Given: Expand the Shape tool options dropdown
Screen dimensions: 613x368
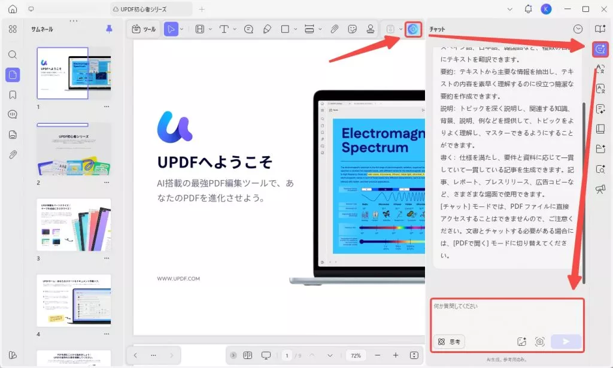Looking at the screenshot, I should click(x=295, y=29).
